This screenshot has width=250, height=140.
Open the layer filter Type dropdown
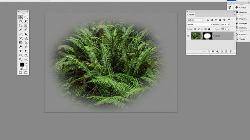(195, 20)
